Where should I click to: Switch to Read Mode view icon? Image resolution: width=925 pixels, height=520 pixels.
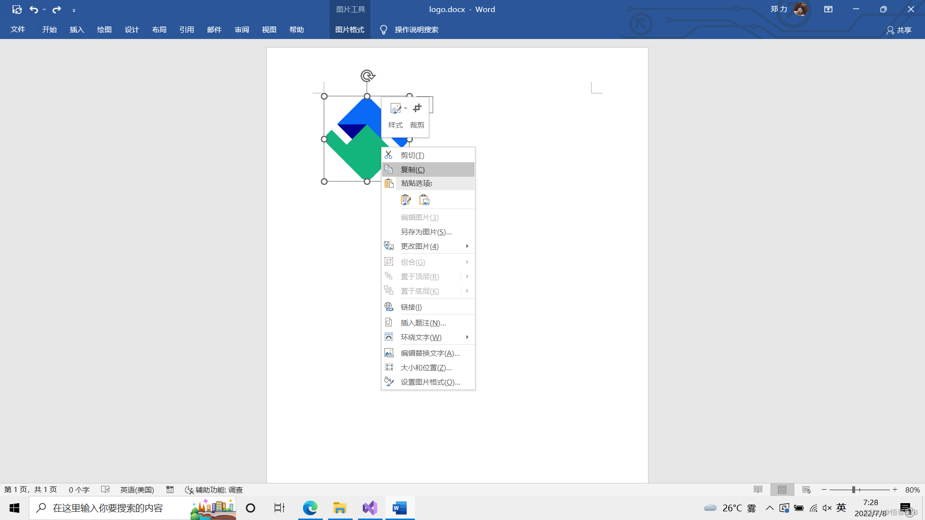point(758,490)
